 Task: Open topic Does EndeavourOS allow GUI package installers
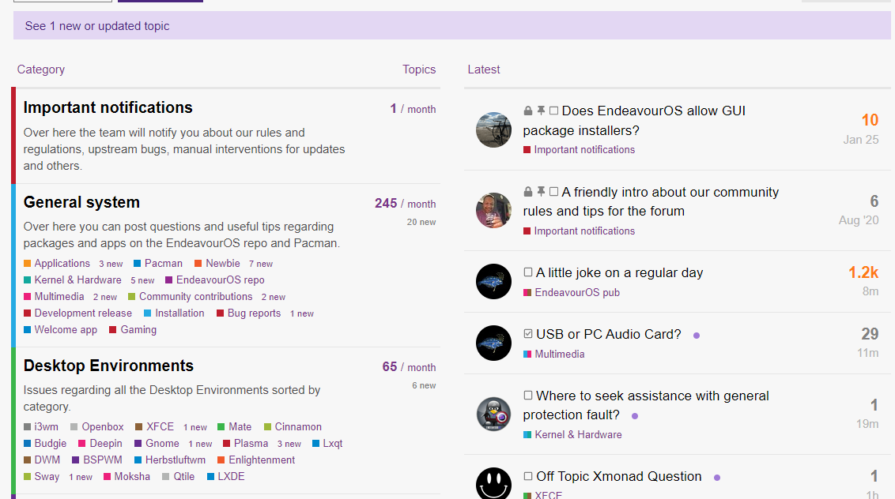click(634, 120)
